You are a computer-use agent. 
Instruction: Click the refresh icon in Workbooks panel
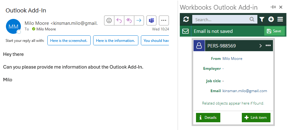pyautogui.click(x=186, y=19)
